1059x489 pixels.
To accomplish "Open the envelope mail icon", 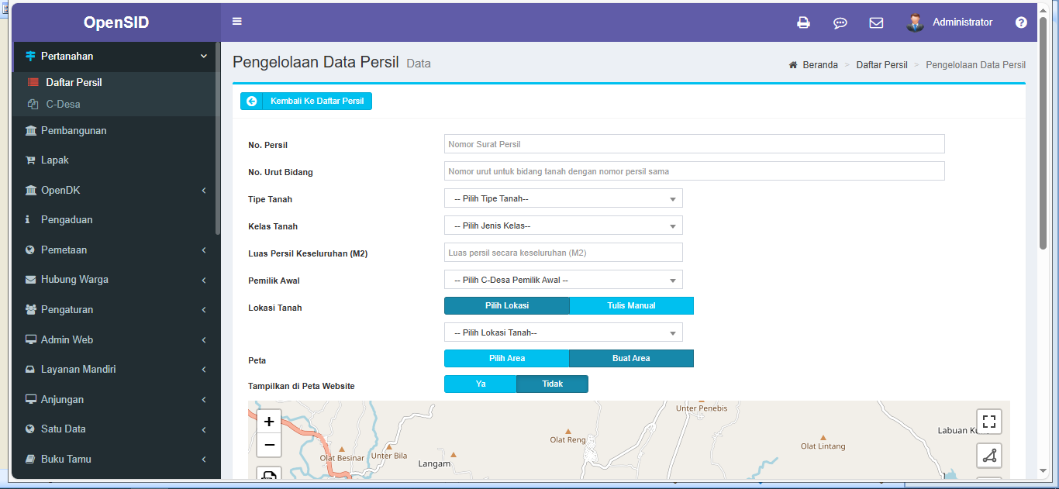I will click(876, 22).
